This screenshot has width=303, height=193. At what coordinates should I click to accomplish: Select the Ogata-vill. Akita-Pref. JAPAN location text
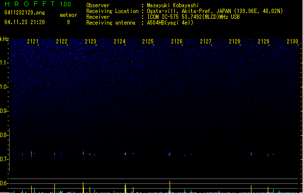215,11
